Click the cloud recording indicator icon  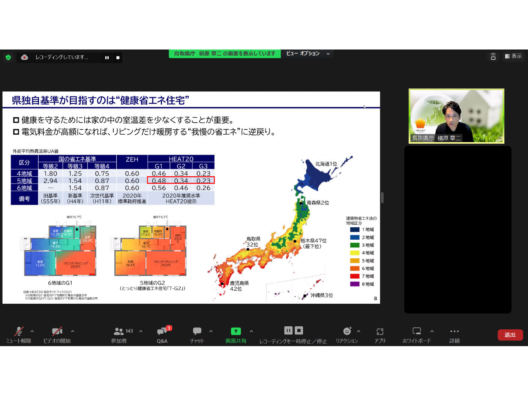click(x=24, y=57)
